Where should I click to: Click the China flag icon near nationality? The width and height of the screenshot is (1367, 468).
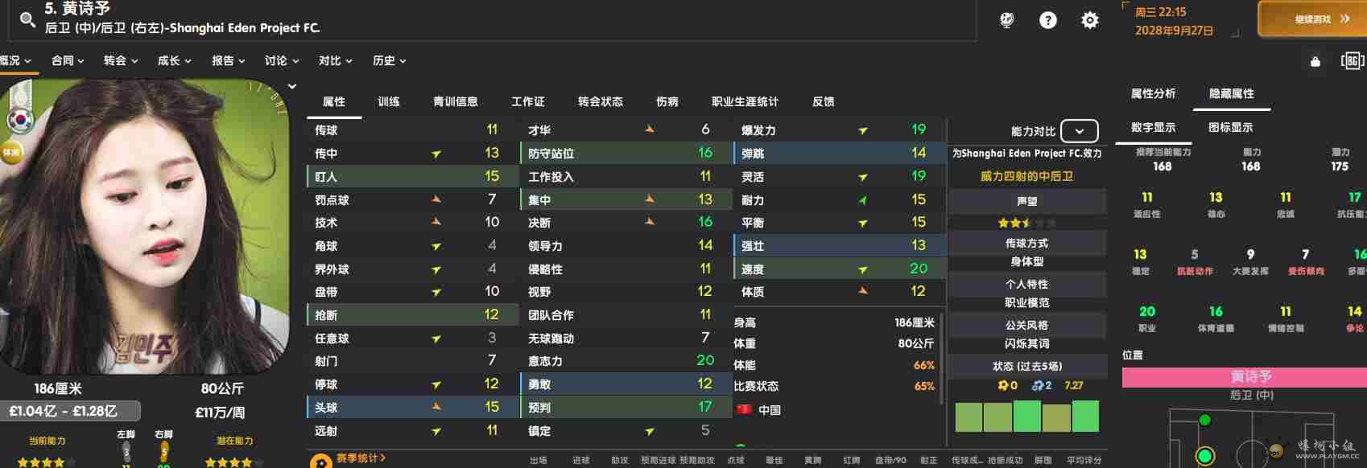point(744,409)
